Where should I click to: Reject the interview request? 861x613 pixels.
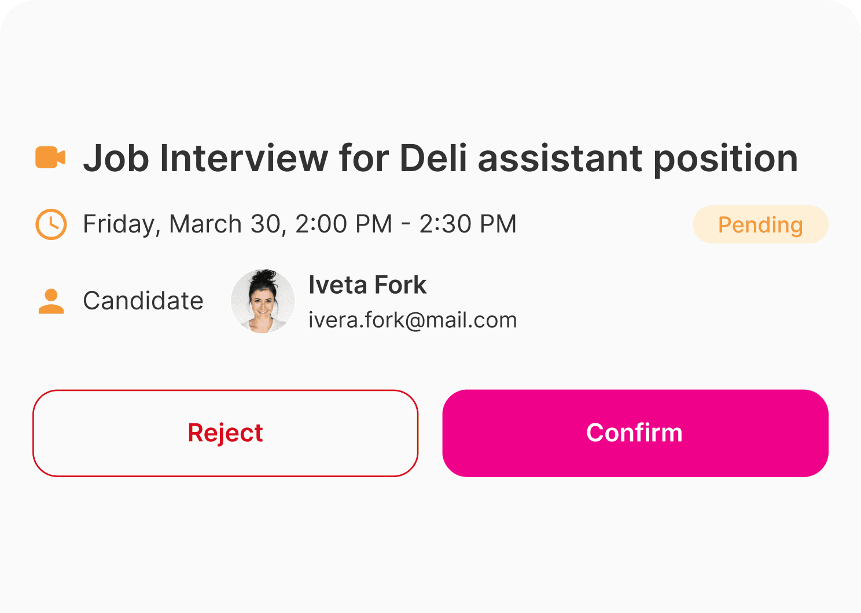point(225,433)
